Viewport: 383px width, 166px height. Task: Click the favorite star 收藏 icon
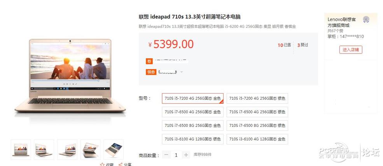[102, 164]
